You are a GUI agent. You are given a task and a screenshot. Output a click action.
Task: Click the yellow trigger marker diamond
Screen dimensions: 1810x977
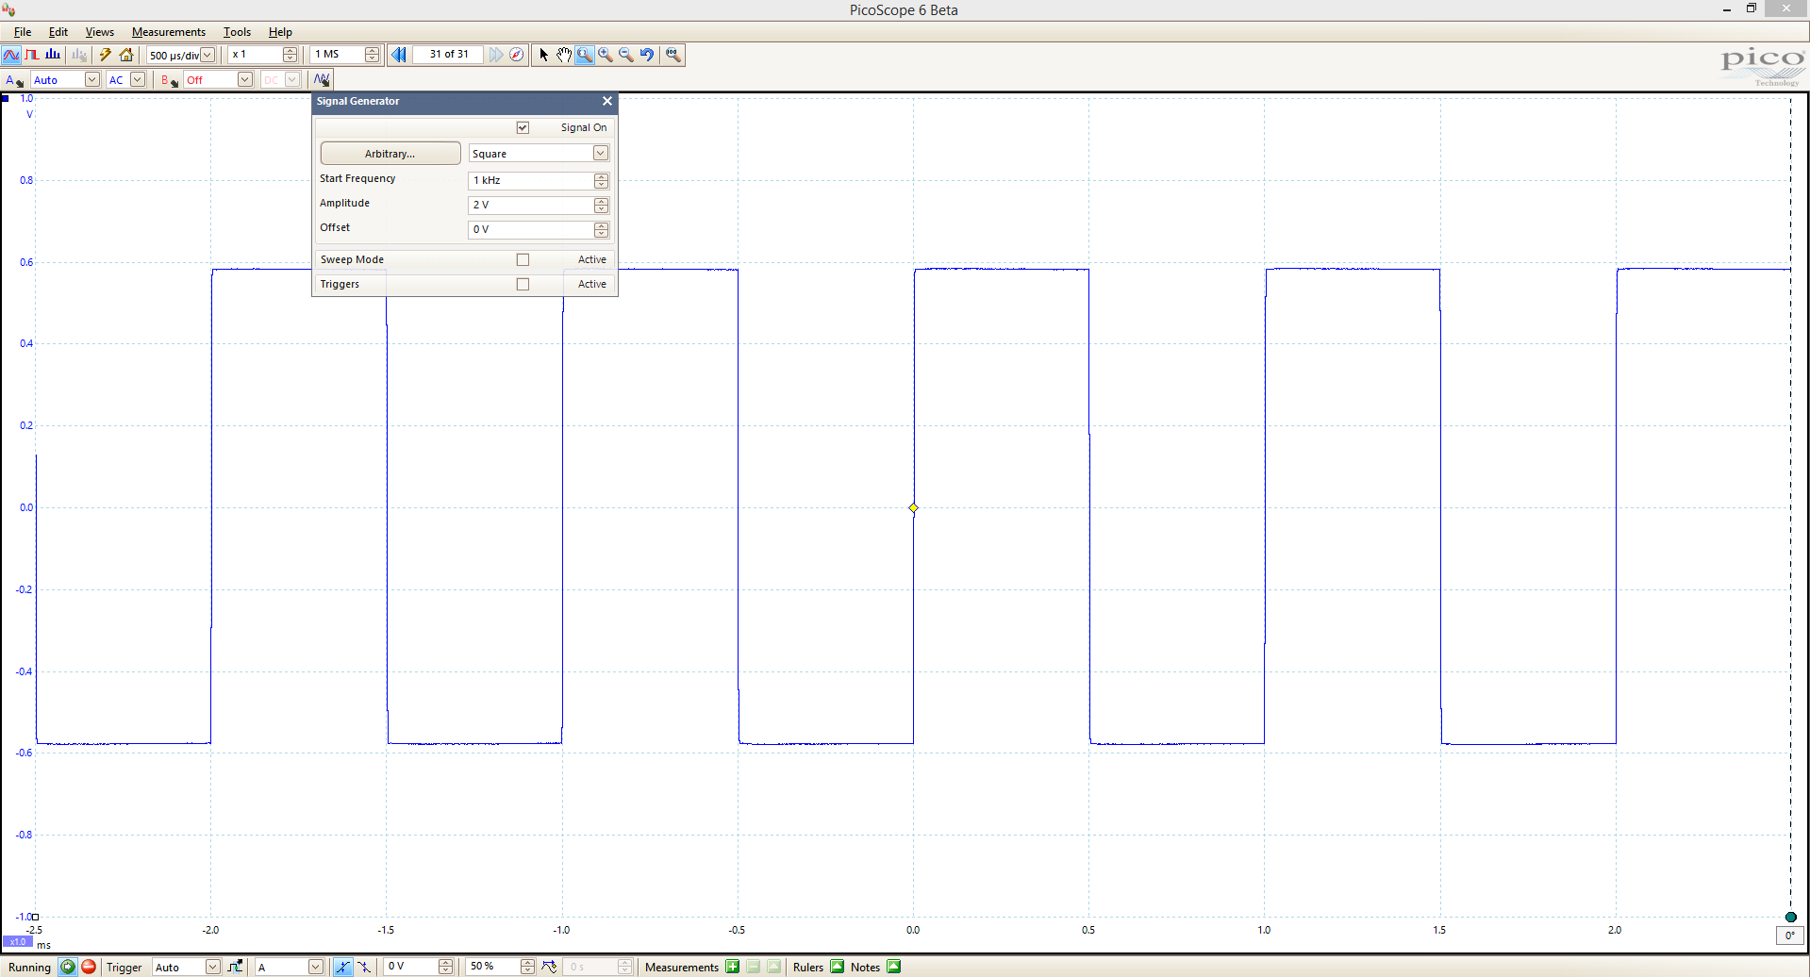[x=913, y=507]
